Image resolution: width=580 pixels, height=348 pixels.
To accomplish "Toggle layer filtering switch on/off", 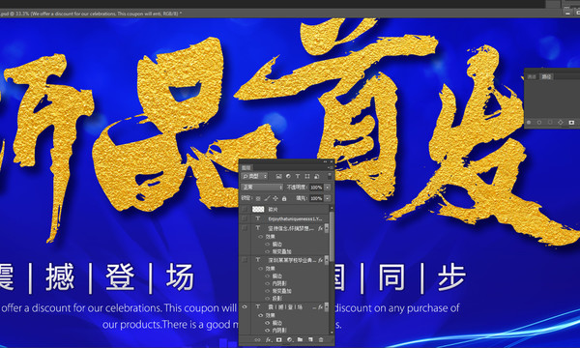I will point(330,176).
